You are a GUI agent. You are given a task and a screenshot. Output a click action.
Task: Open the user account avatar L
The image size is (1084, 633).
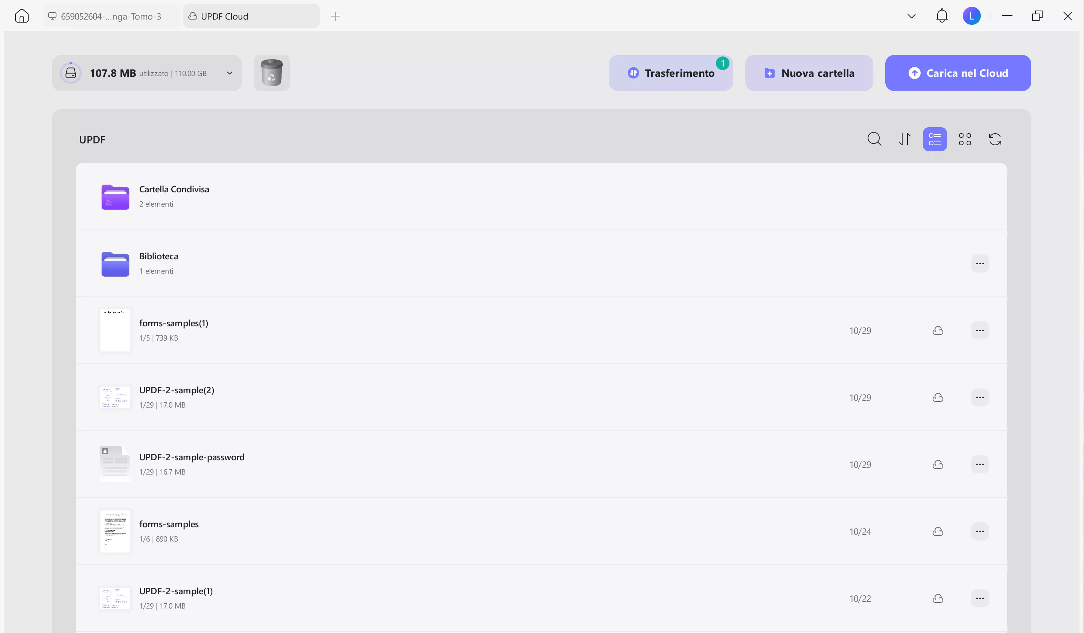971,16
